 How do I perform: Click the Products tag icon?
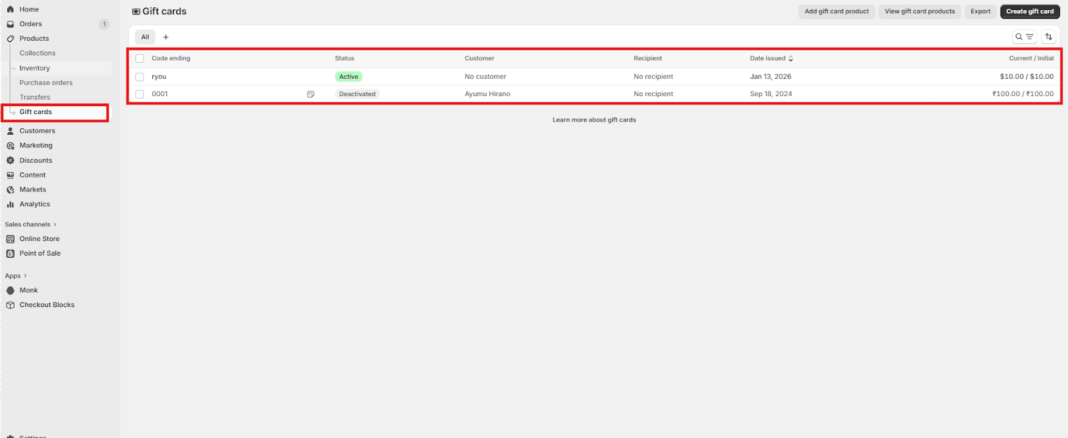(10, 39)
